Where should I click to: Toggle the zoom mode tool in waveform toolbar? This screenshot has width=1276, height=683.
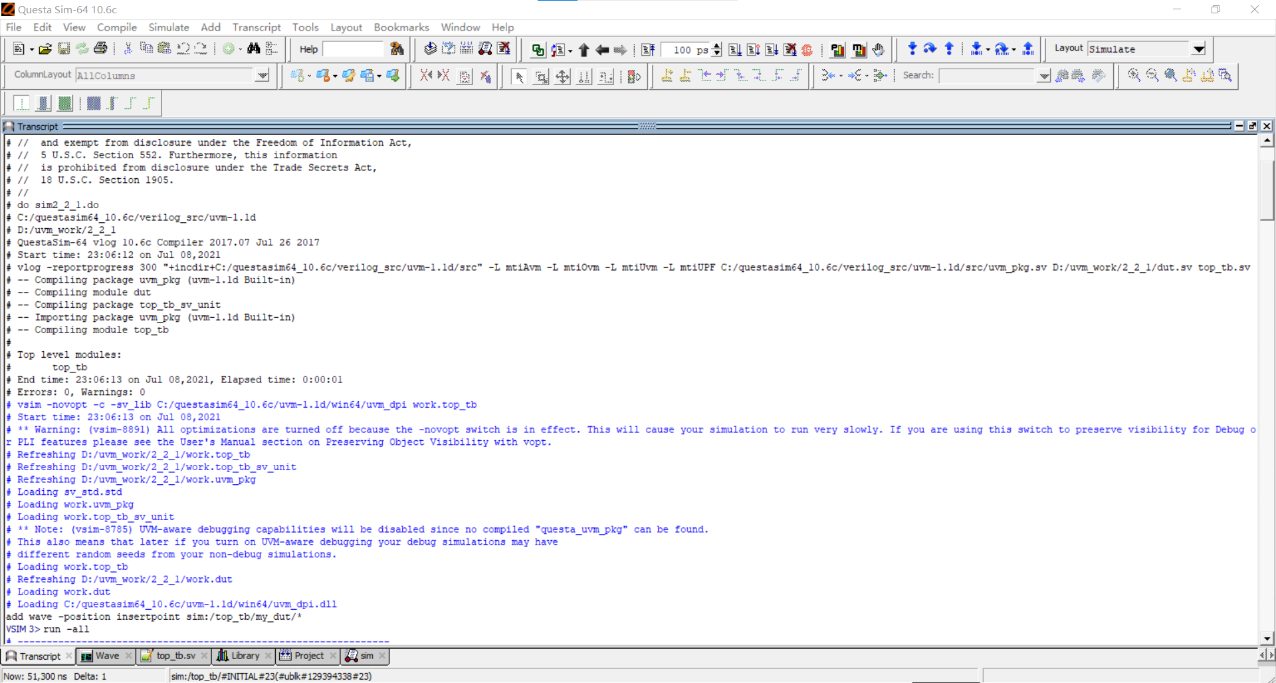[540, 76]
